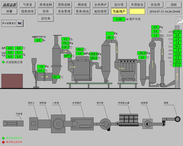Reset the sound-light alarm with the horn icon
The image size is (183, 146).
click(x=20, y=23)
